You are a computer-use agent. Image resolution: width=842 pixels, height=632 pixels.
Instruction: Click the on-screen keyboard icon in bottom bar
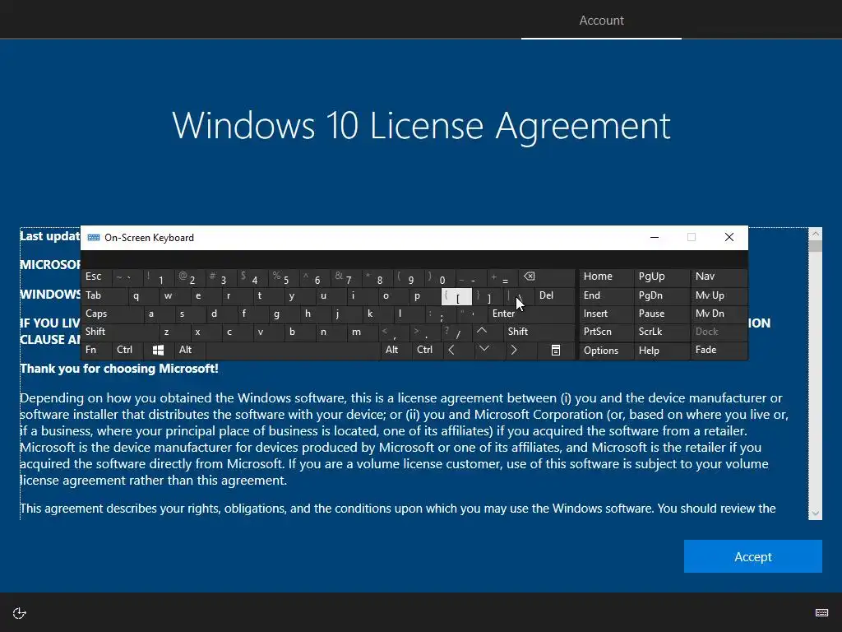coord(821,612)
